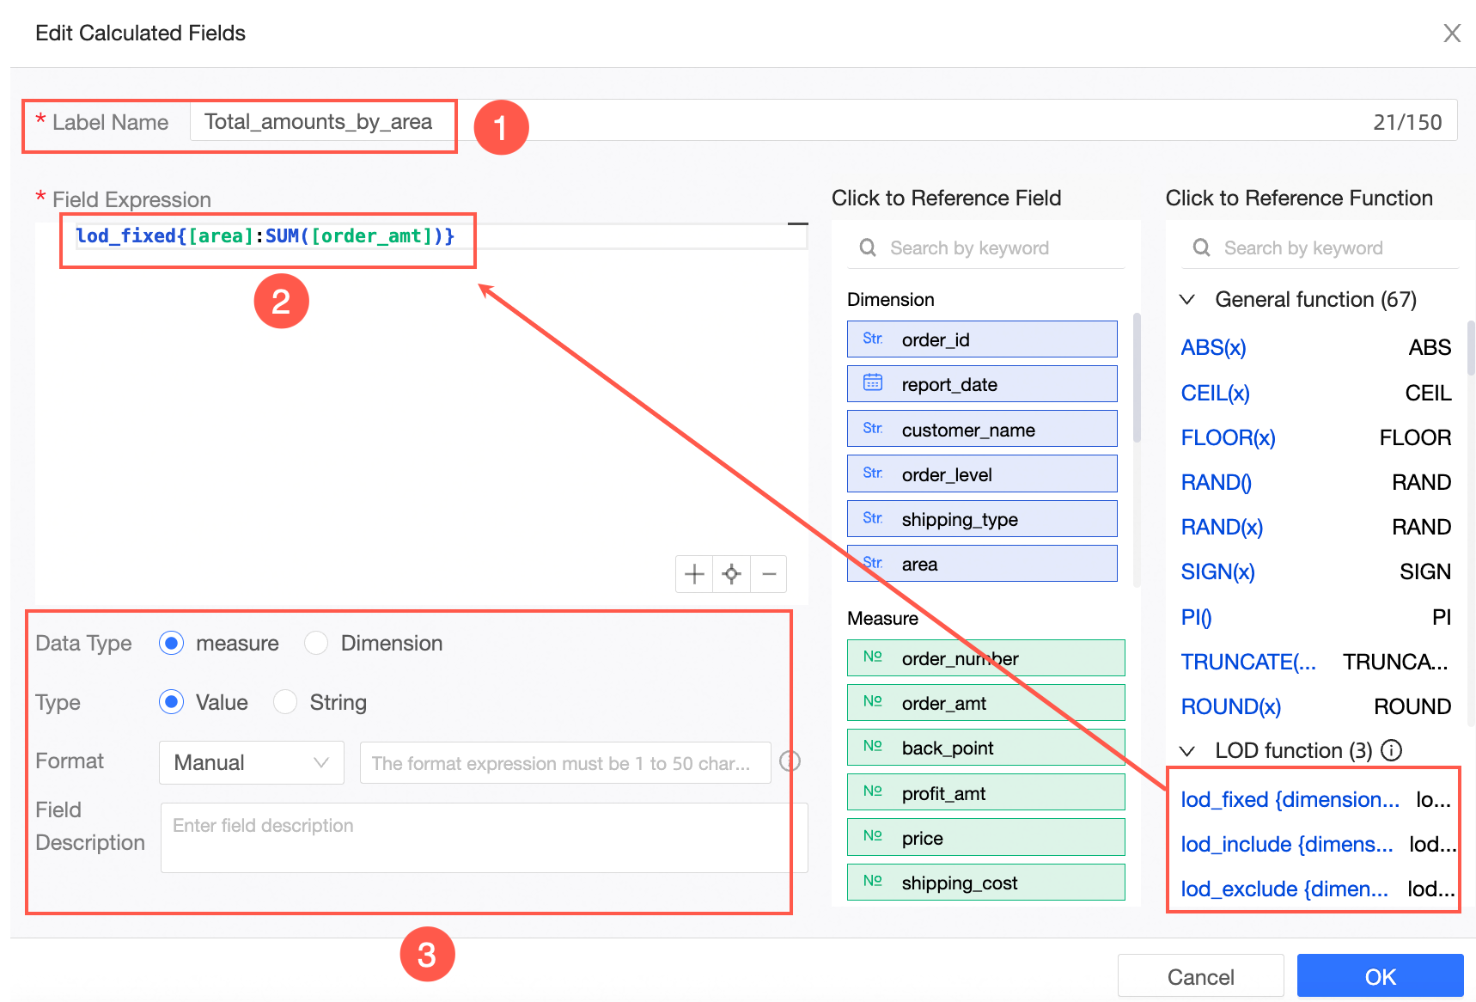
Task: Select the measure data type radio
Action: click(172, 643)
